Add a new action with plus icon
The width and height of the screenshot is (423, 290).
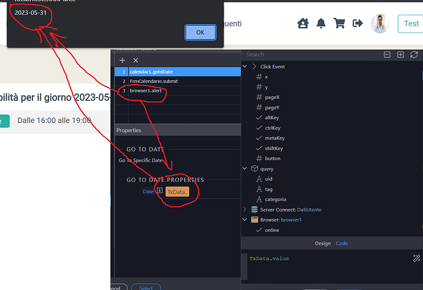click(x=122, y=61)
